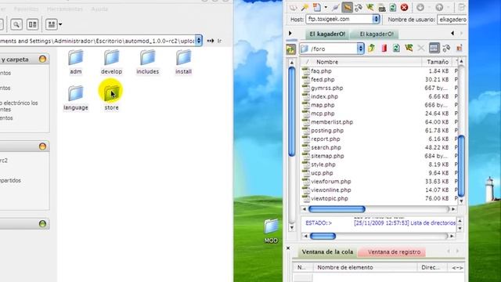Select viewtopic.php in the remote list

point(330,198)
